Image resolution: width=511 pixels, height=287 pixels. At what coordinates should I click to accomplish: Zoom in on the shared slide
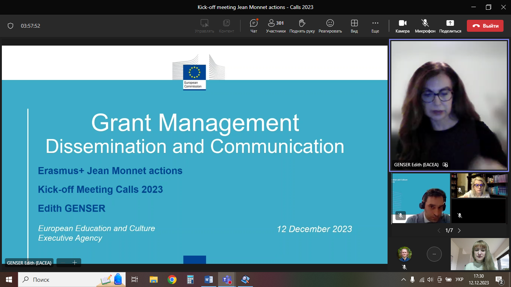(74, 263)
